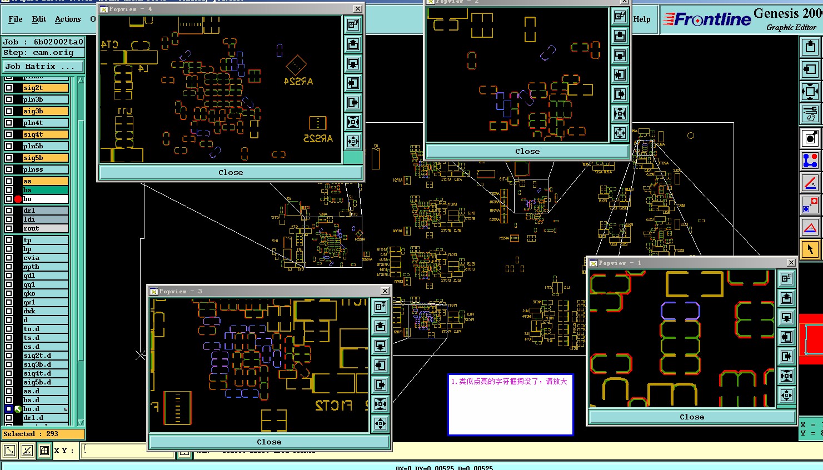Click the angled red line tool icon
Image resolution: width=823 pixels, height=470 pixels.
point(810,183)
